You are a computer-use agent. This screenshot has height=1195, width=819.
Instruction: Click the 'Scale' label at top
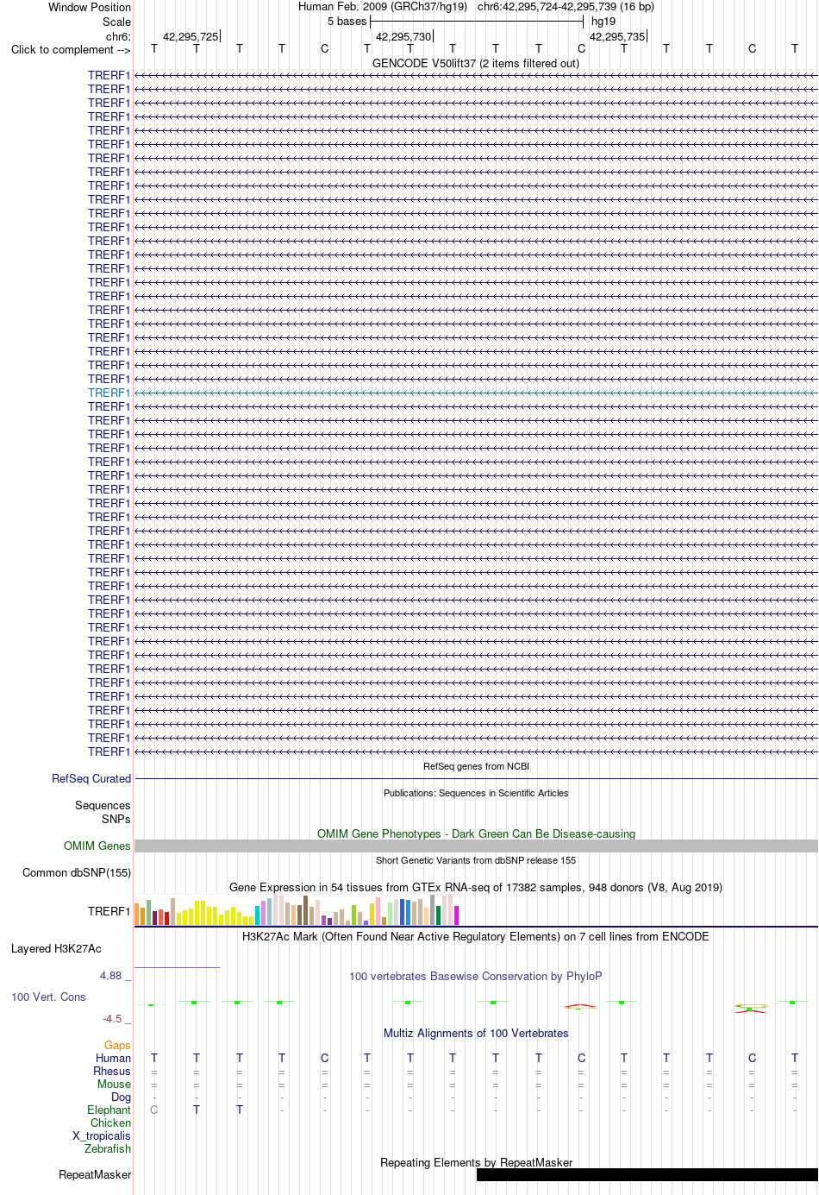[x=116, y=22]
